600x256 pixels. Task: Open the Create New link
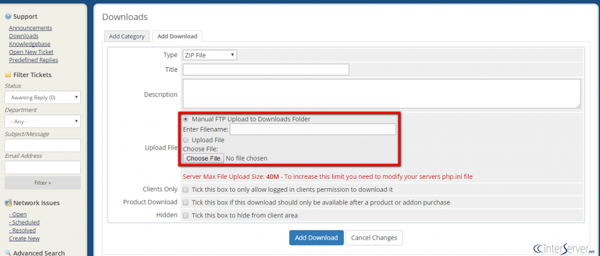[x=24, y=238]
